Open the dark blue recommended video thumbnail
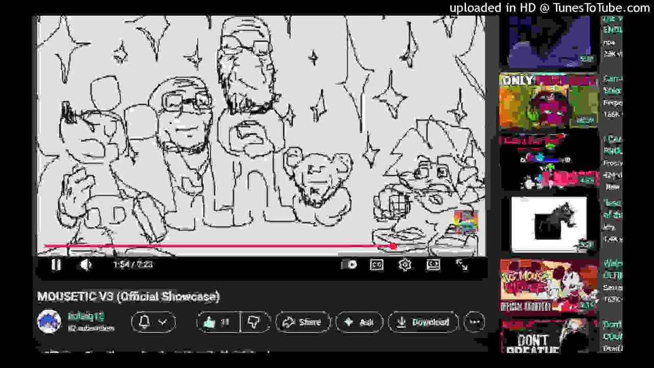This screenshot has height=368, width=654. tap(550, 41)
